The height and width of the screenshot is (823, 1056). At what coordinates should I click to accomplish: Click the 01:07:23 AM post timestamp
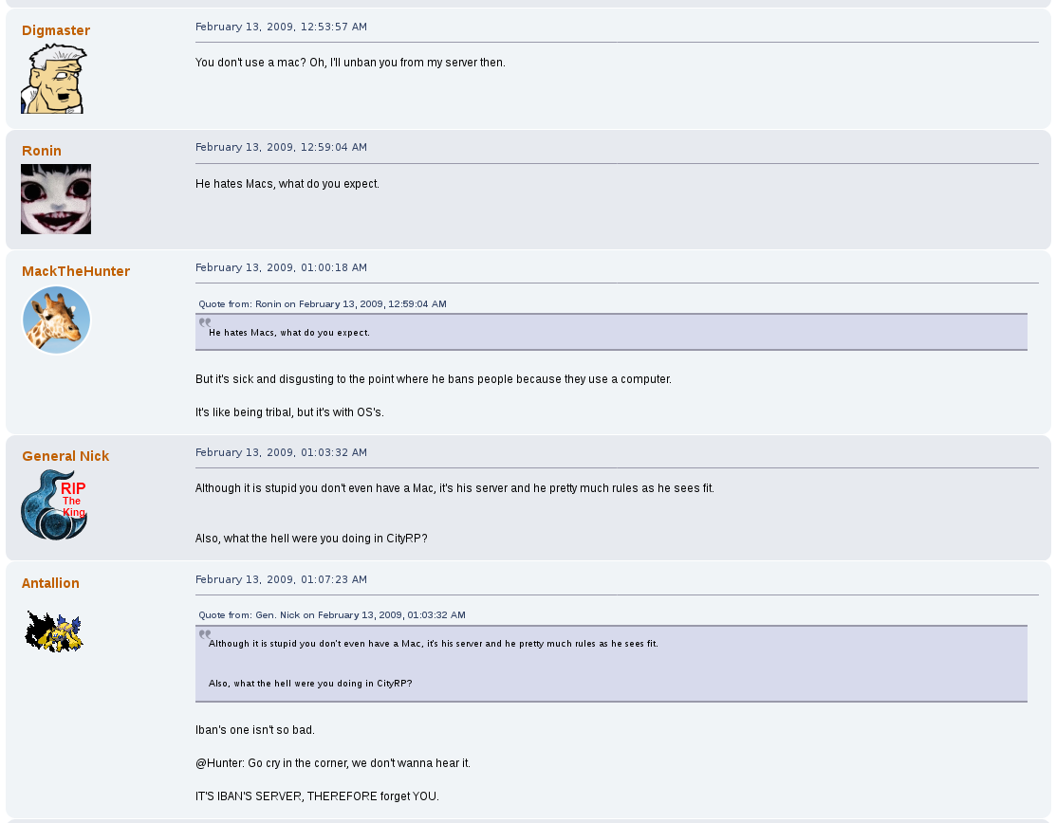281,579
